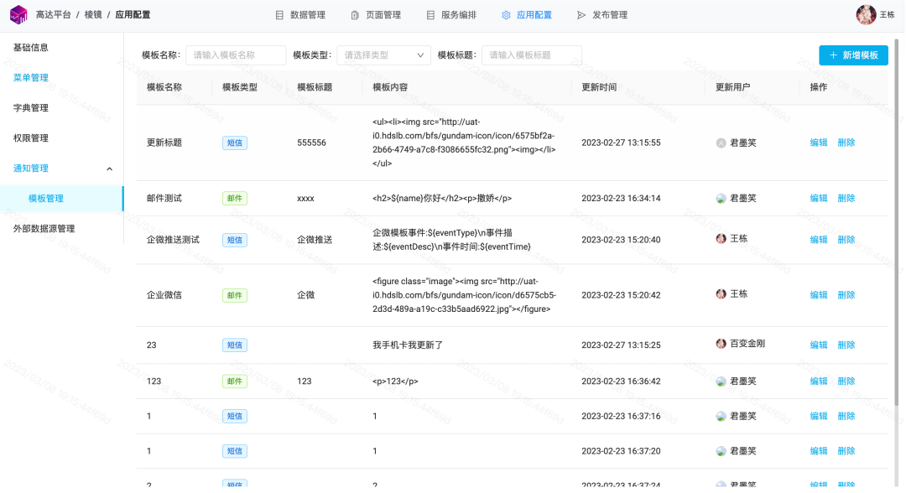906x493 pixels.
Task: Click 君墨笑 avatar in 邮件测试 row
Action: (721, 199)
